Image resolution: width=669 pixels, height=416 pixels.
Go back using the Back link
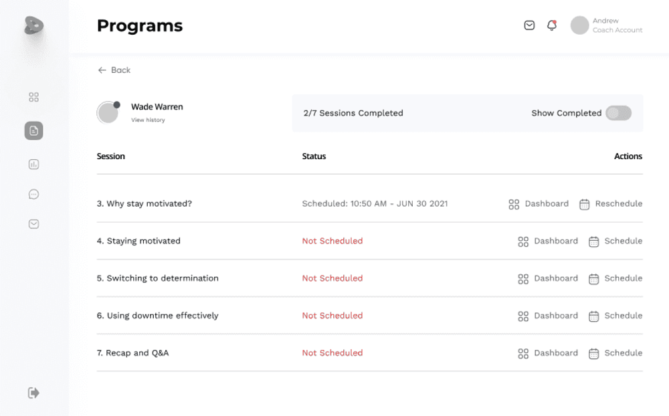coord(114,70)
